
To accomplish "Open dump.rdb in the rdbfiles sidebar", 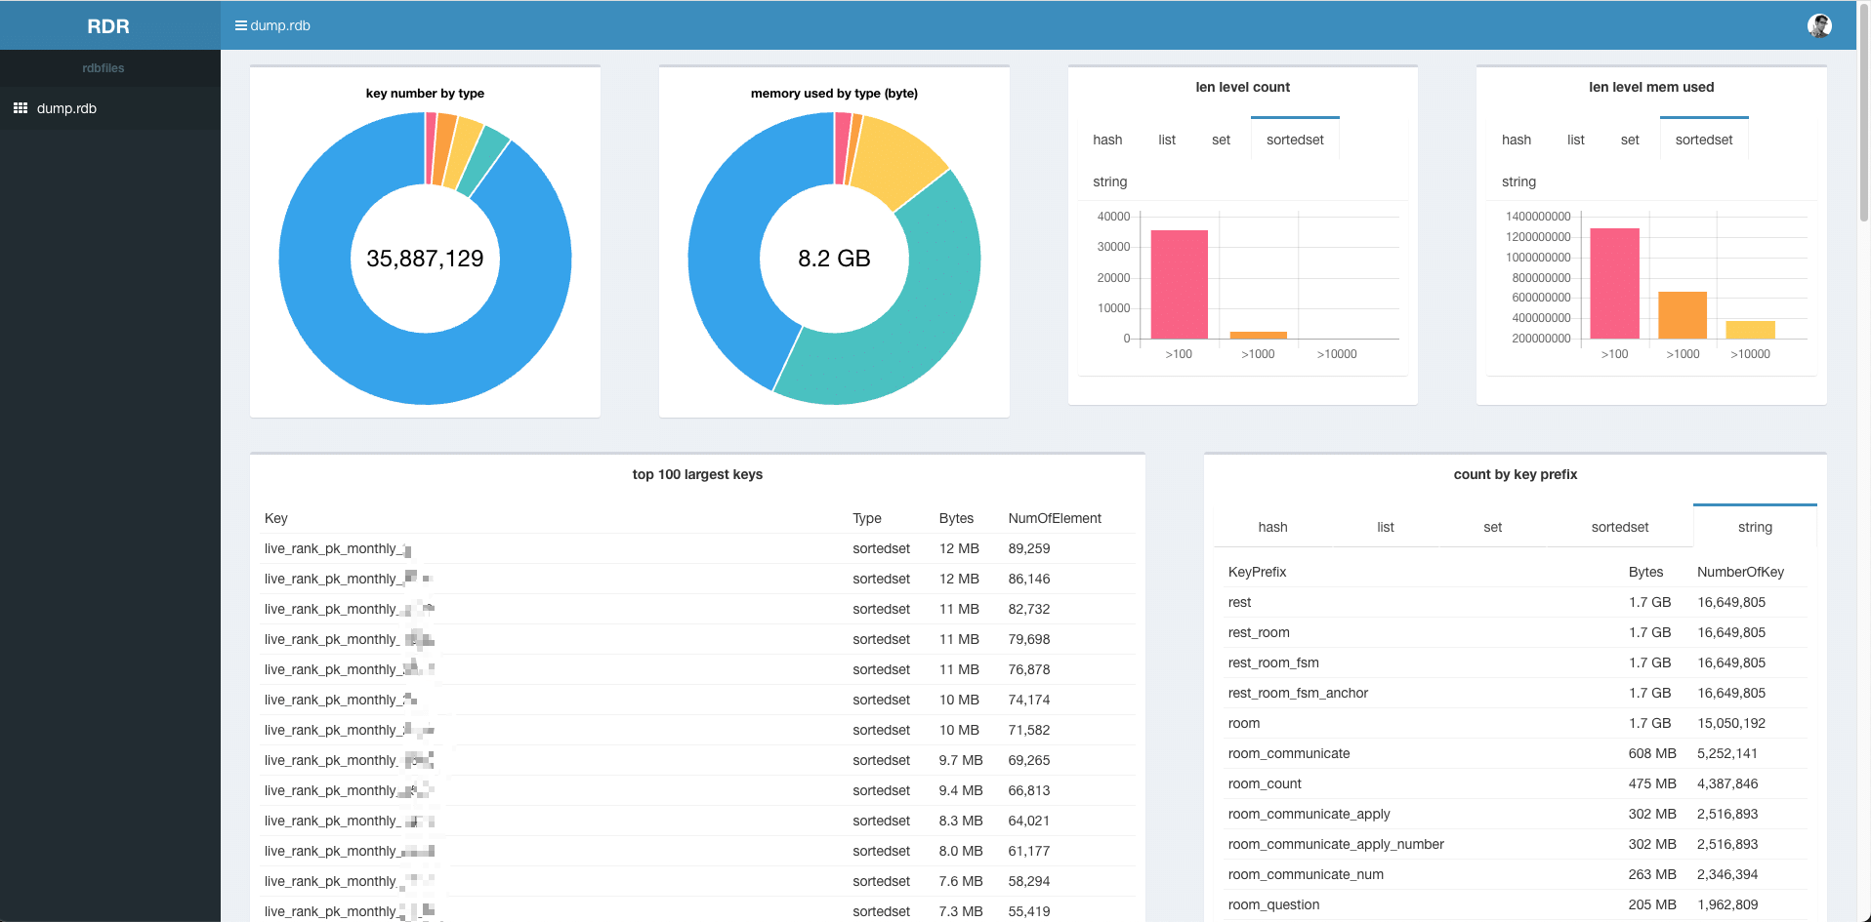I will 66,108.
